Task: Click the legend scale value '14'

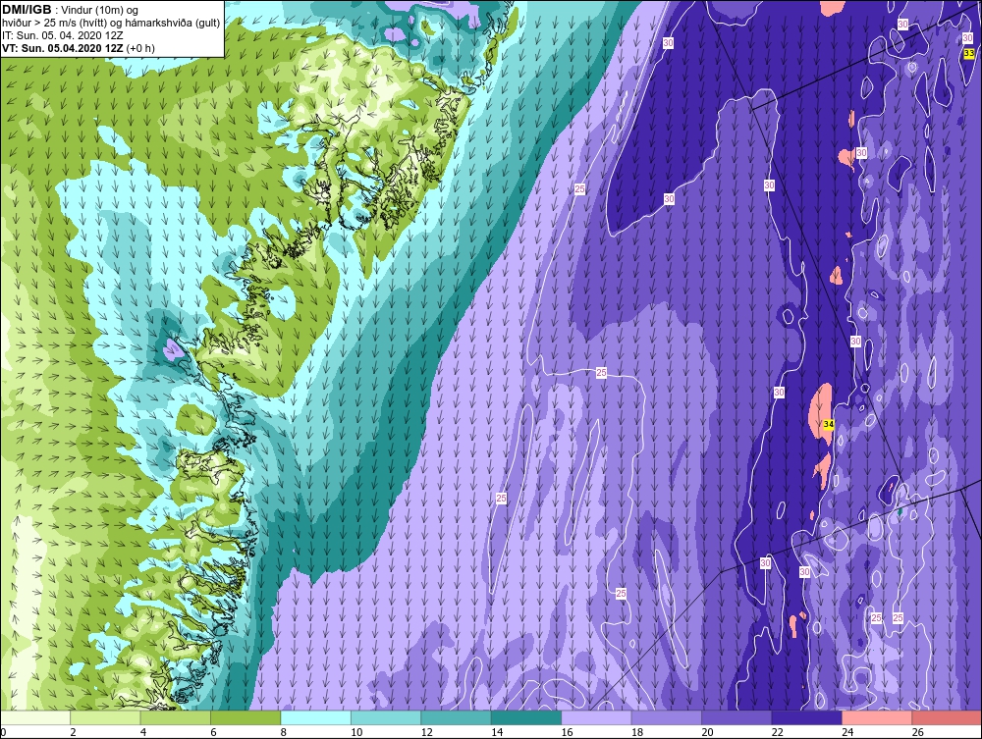Action: (x=497, y=732)
